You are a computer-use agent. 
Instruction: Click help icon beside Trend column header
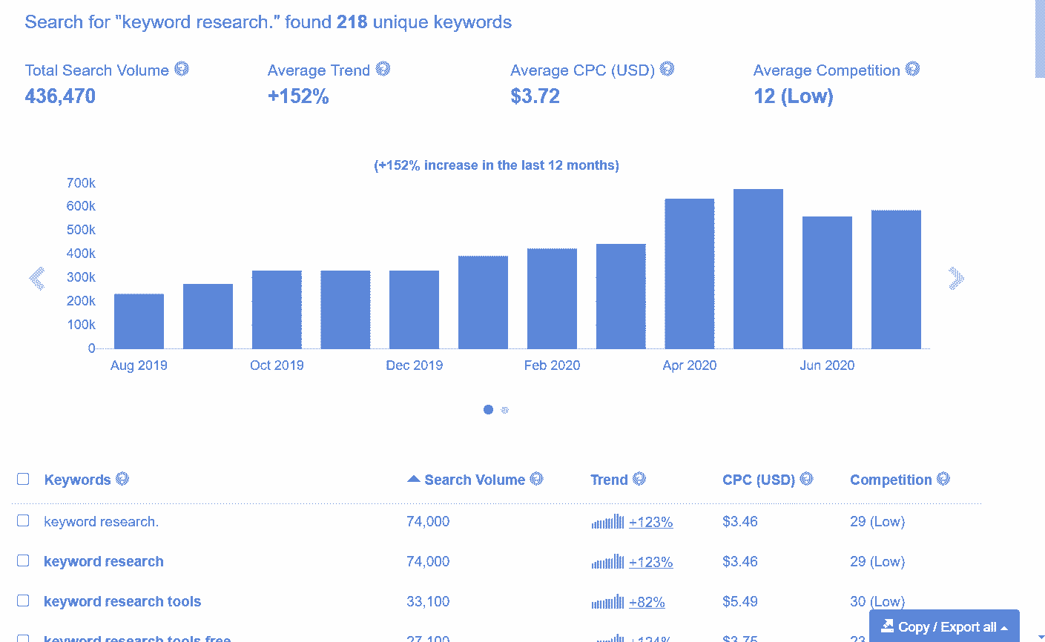639,479
